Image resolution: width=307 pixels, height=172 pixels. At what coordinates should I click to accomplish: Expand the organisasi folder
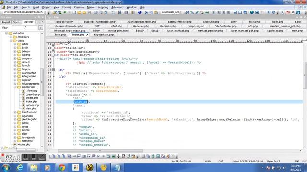click(x=15, y=116)
